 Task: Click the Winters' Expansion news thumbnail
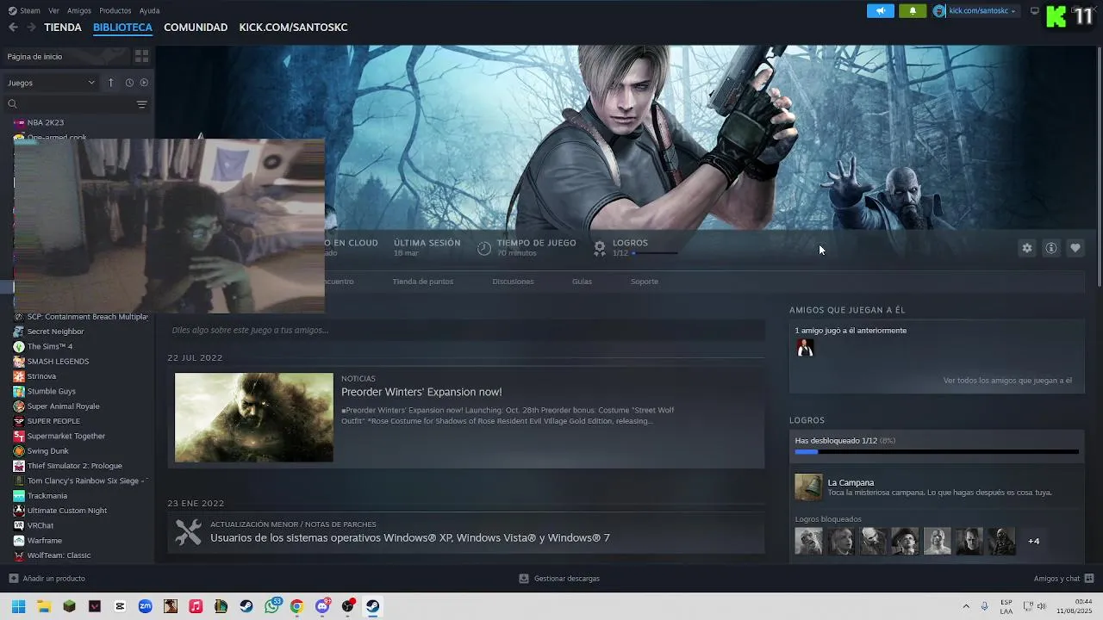click(x=254, y=418)
